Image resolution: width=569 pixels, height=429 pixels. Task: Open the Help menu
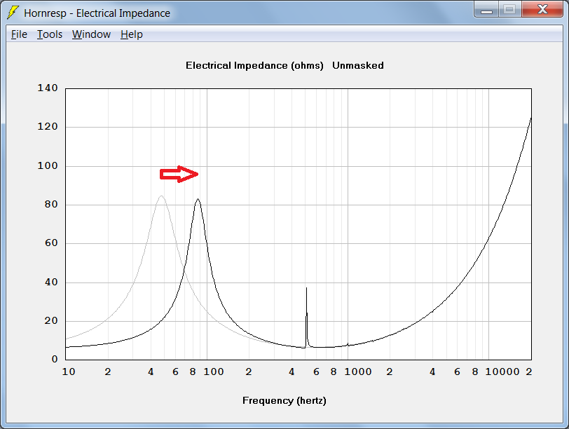pos(131,34)
